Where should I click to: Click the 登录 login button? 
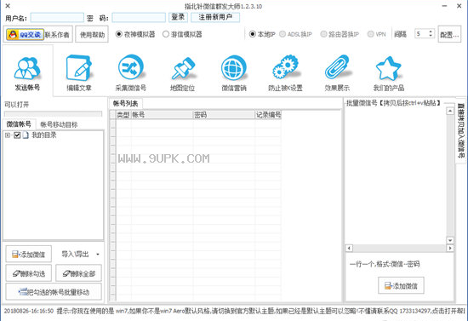178,17
